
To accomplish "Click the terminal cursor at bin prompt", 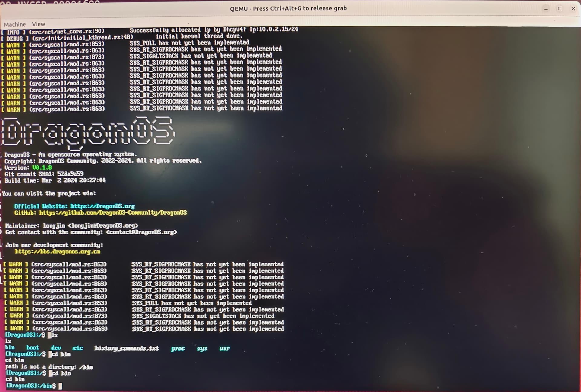I will pos(61,386).
